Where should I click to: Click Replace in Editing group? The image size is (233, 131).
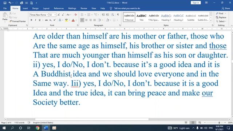tap(221, 17)
